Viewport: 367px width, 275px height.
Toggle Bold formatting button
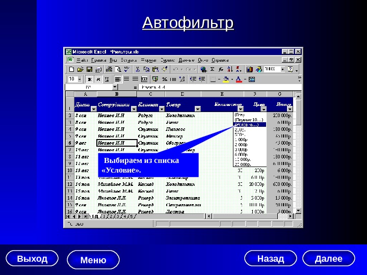(89, 79)
